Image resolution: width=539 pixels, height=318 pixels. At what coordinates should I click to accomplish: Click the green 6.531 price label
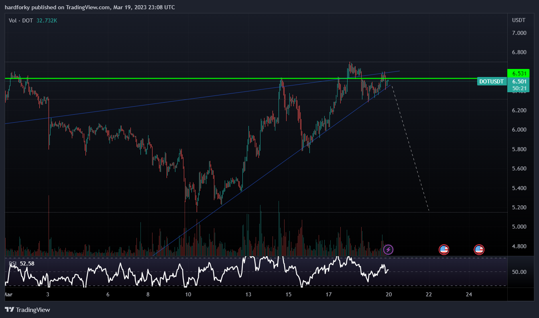(519, 73)
